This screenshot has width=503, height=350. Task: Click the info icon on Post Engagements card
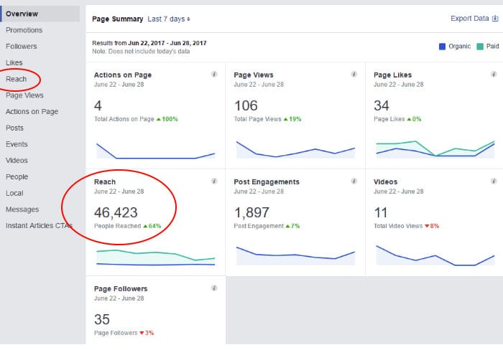click(354, 181)
